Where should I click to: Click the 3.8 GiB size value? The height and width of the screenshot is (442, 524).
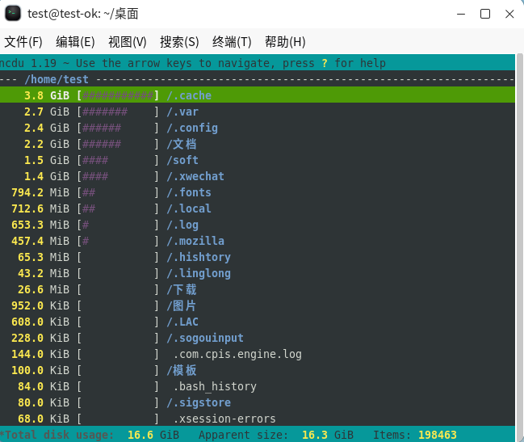point(47,95)
